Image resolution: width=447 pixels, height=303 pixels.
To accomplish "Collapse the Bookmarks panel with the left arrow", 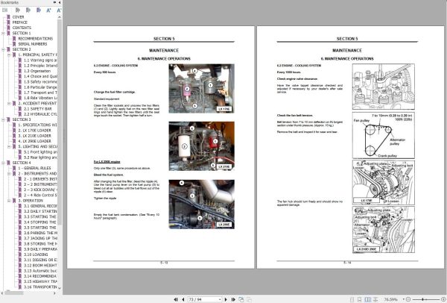I will click(x=60, y=2).
